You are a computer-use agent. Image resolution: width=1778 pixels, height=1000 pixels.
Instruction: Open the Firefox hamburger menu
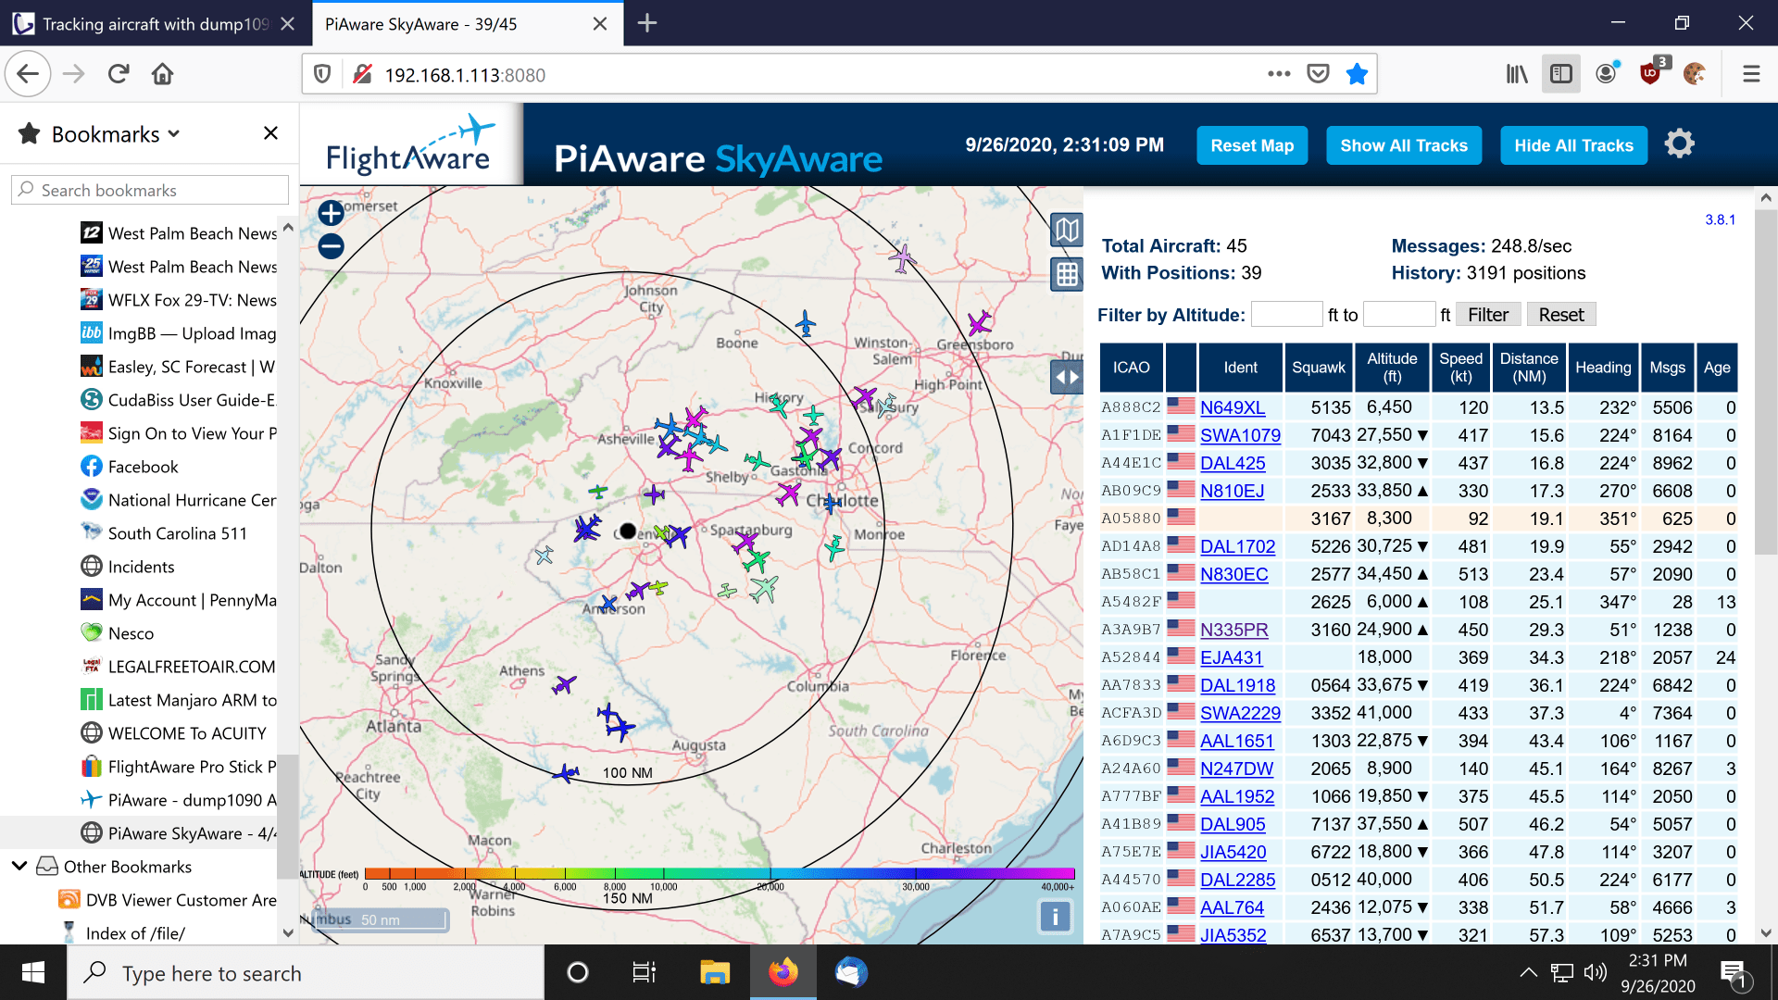tap(1751, 74)
